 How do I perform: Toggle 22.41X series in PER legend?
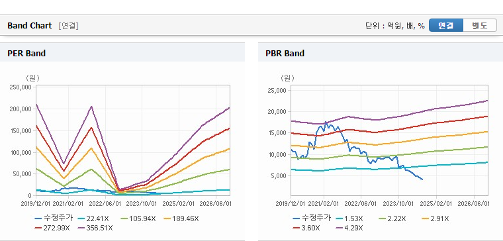(x=93, y=219)
